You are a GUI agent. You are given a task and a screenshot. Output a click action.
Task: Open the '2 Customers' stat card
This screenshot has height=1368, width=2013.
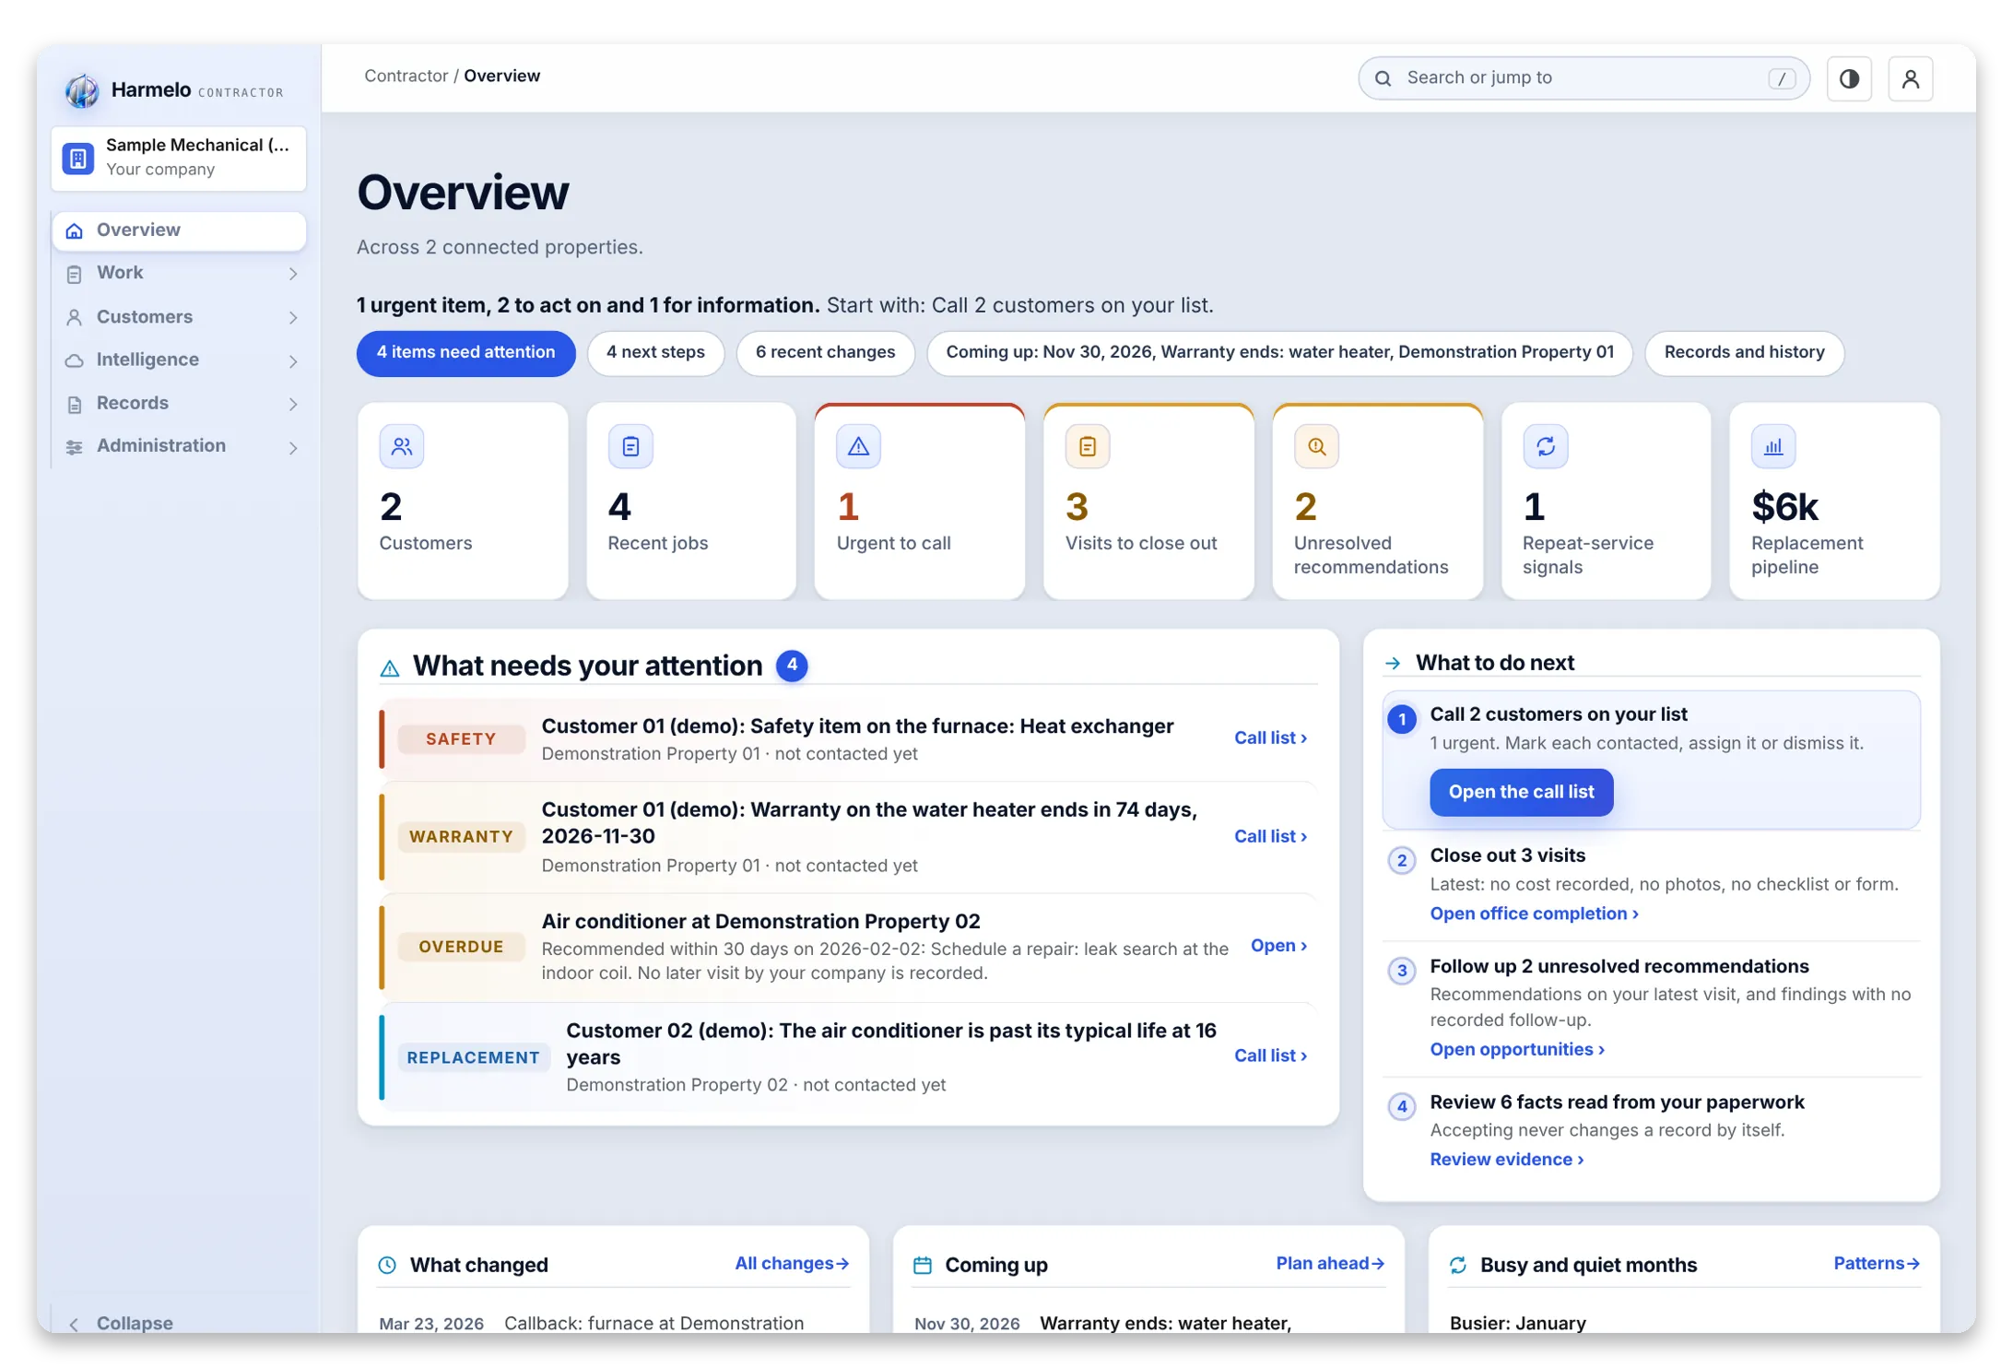(462, 501)
